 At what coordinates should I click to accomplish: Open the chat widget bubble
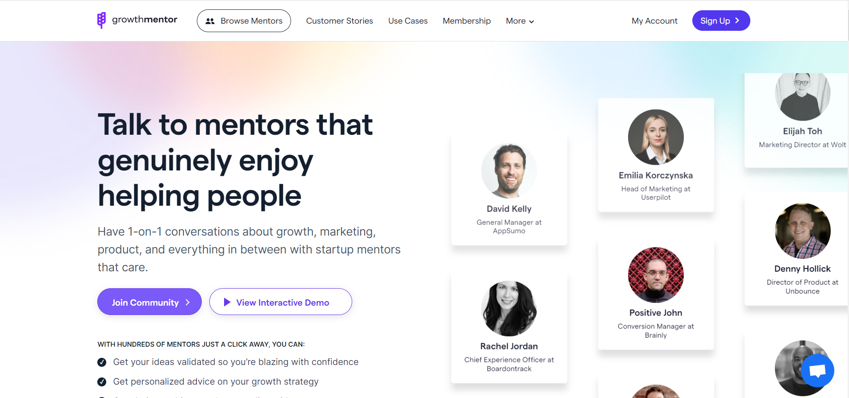817,370
